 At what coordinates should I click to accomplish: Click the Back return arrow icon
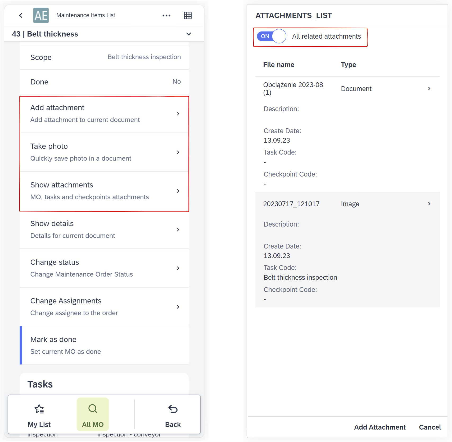173,409
